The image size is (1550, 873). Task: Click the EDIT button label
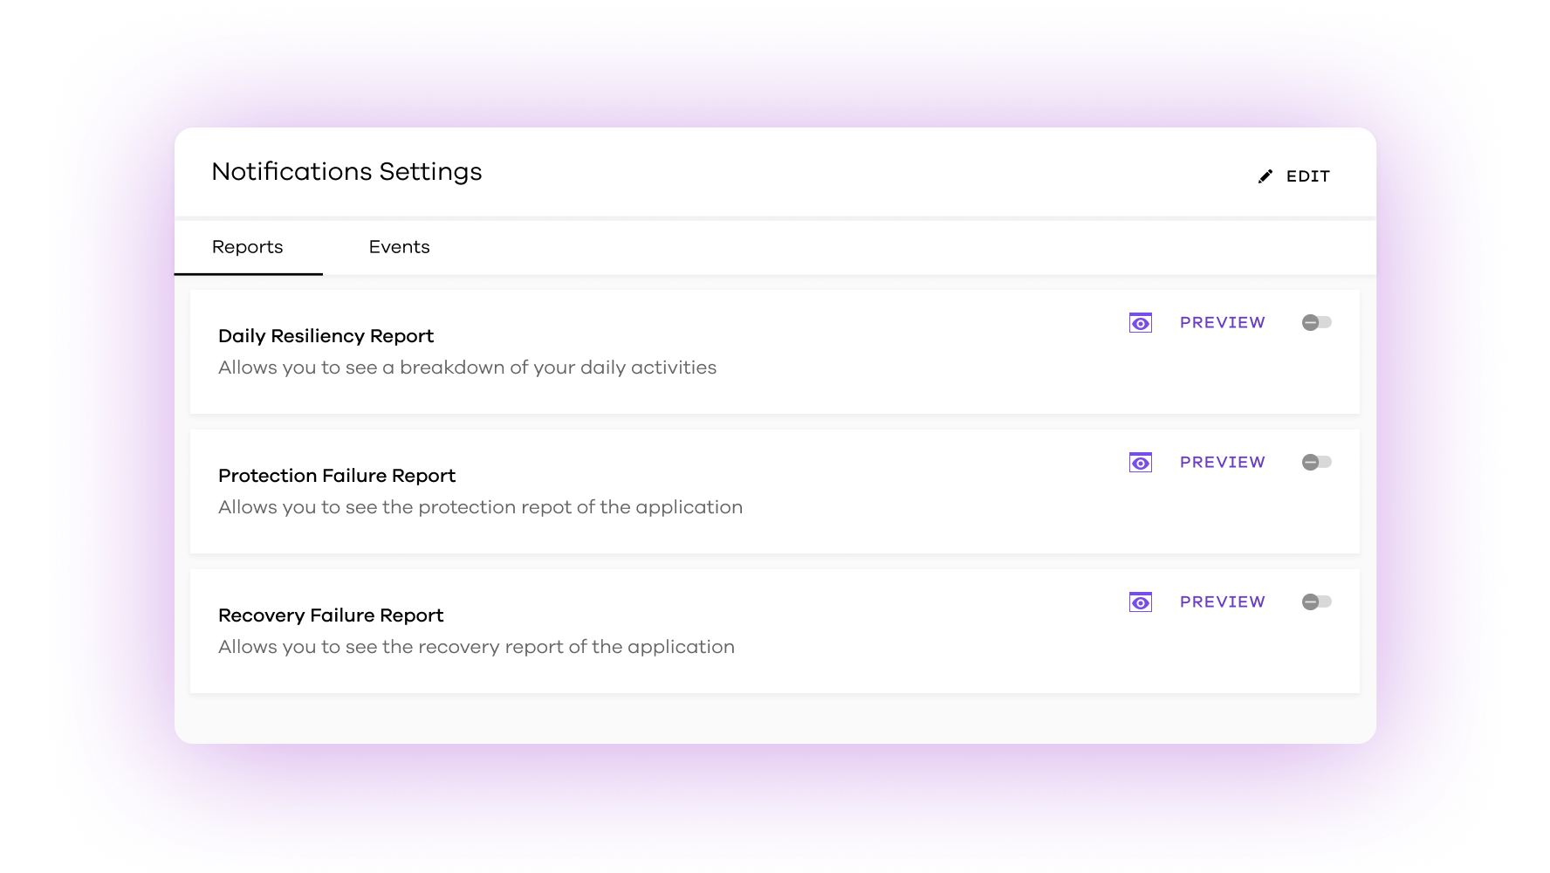tap(1307, 176)
